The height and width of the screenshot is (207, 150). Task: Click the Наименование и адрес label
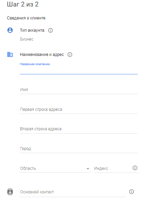click(42, 55)
